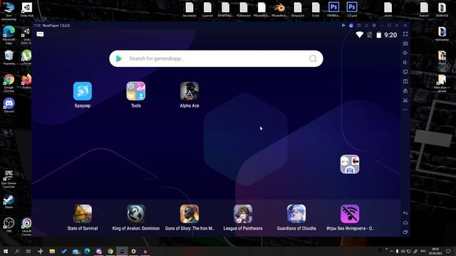Select the 123.psd Photoshop file on desktop
Image resolution: width=456 pixels, height=256 pixels.
[352, 9]
